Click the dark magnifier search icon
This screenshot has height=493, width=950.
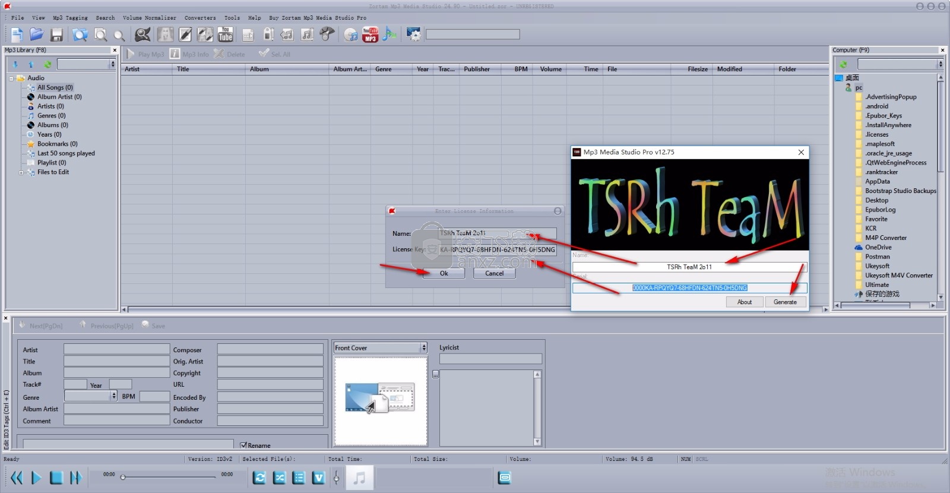pos(142,34)
